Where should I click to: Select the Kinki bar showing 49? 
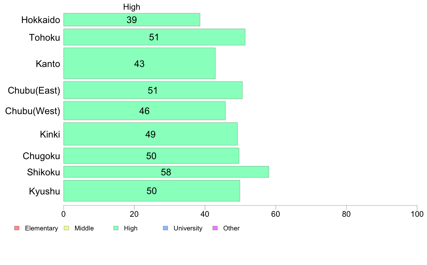[x=151, y=134]
